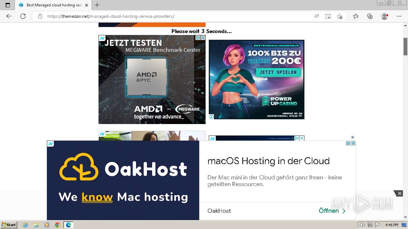Open Settings and more menu
The width and height of the screenshot is (408, 229).
click(399, 16)
